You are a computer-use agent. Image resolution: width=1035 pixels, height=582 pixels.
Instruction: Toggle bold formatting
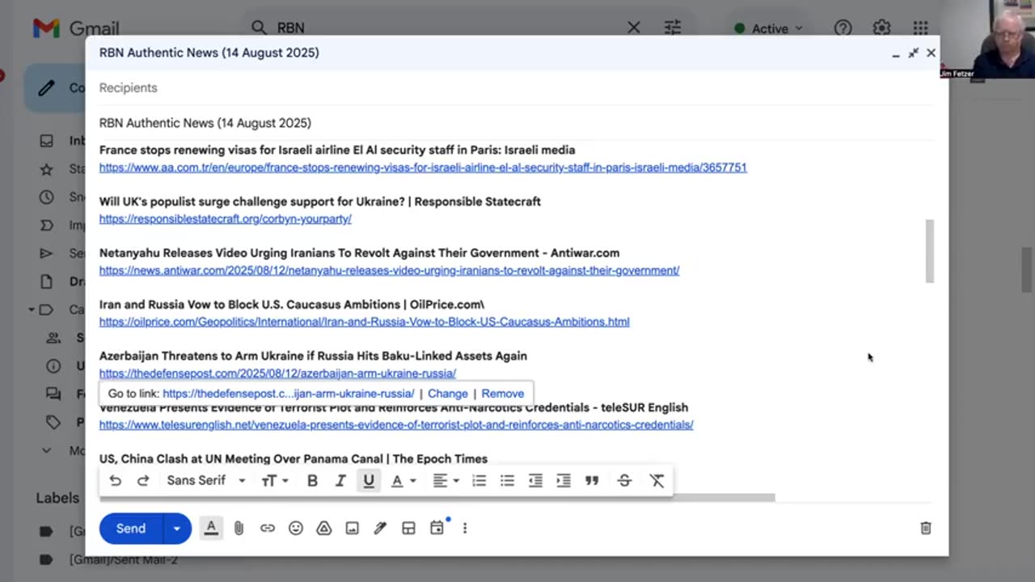312,481
